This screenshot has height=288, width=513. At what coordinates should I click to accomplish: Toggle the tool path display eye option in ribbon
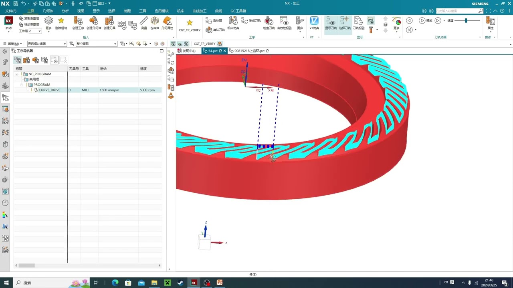pos(371,21)
